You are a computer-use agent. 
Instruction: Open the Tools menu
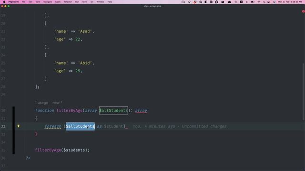tap(85, 2)
